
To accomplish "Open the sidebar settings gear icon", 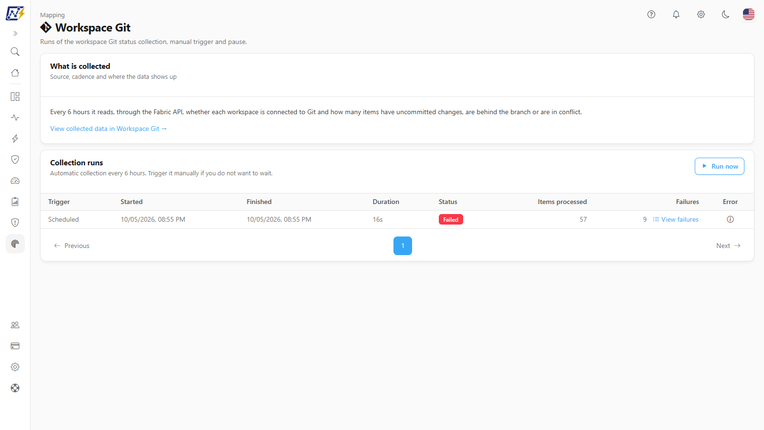I will (15, 367).
